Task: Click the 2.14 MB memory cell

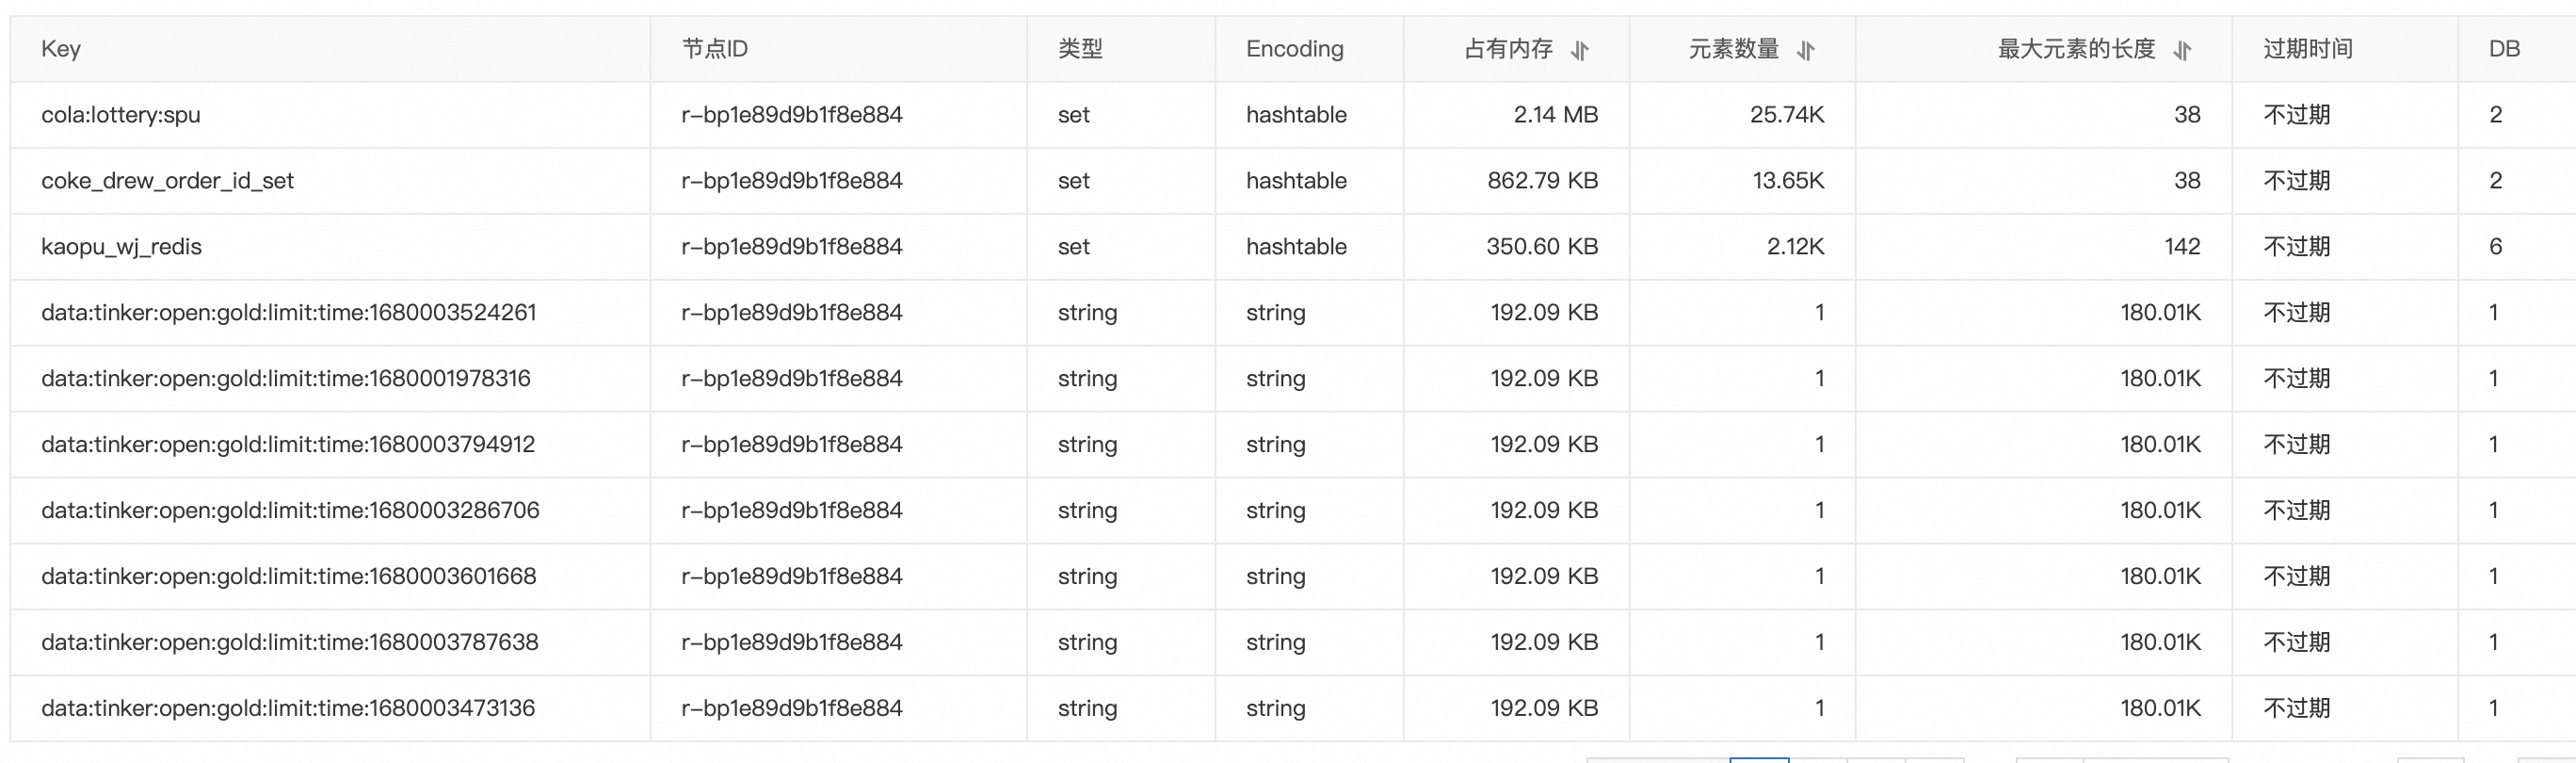Action: pos(1555,115)
